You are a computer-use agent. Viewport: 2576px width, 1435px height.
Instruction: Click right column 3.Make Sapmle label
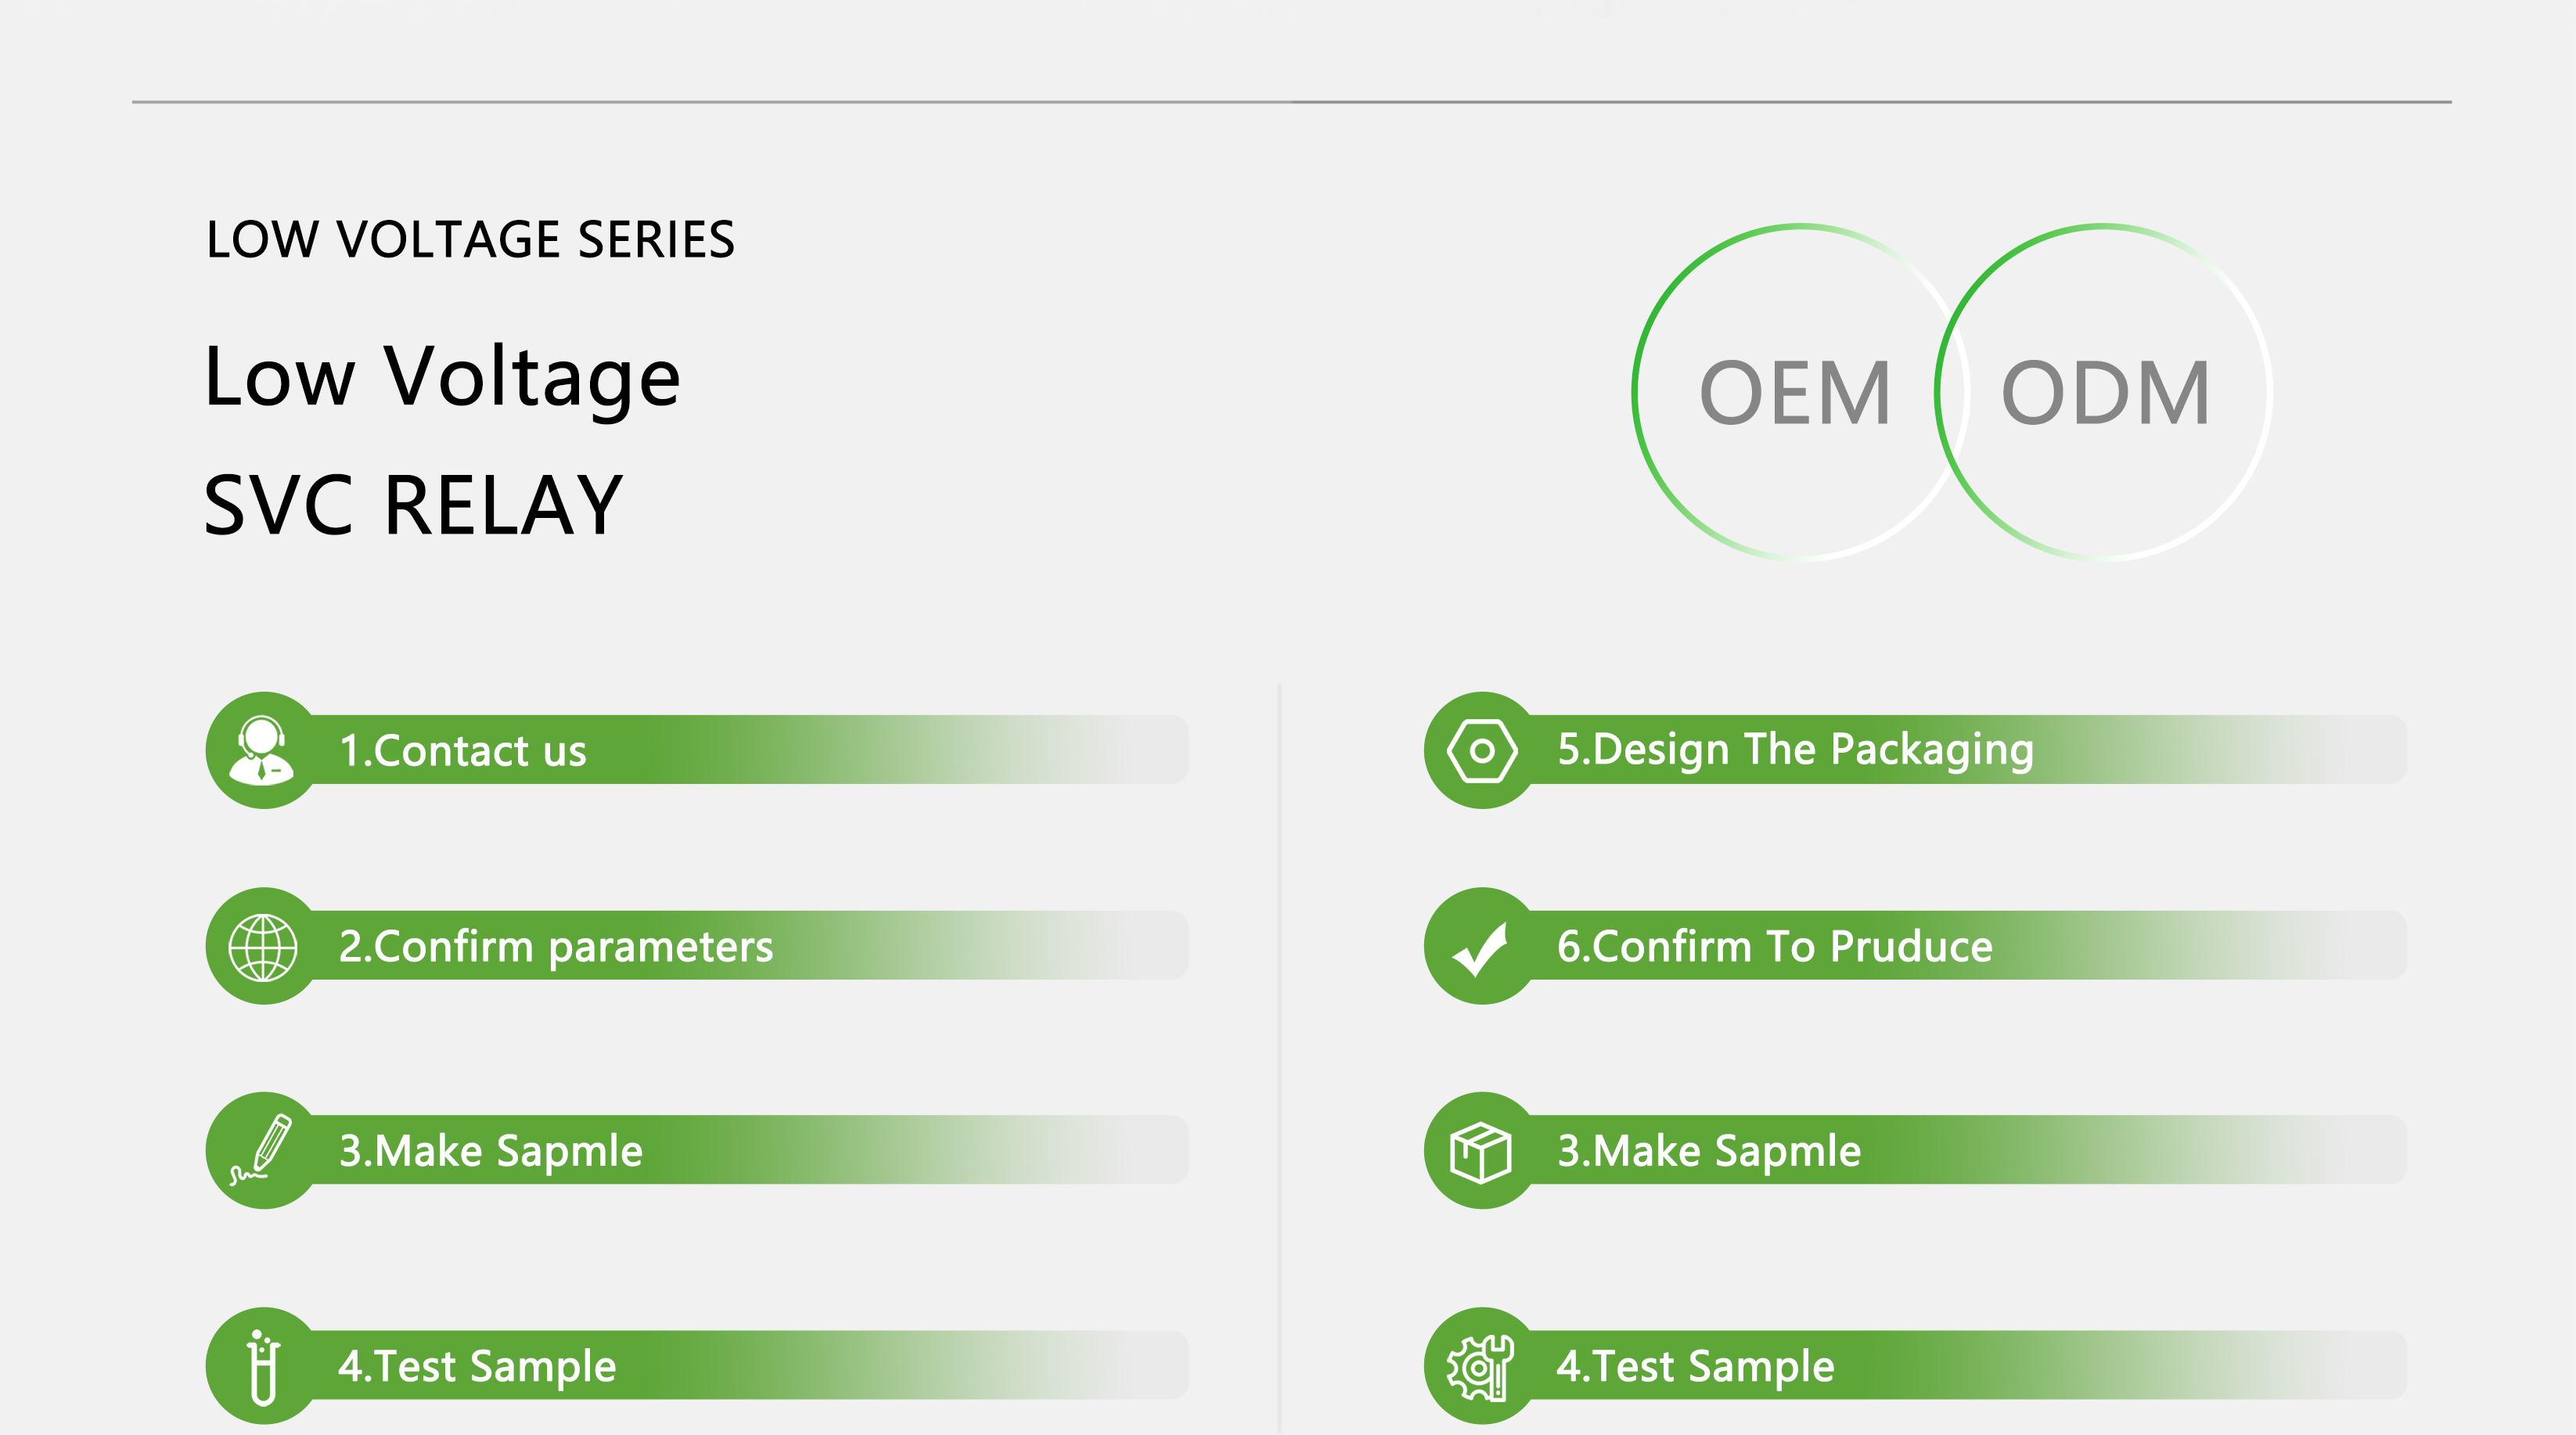pos(1709,1151)
